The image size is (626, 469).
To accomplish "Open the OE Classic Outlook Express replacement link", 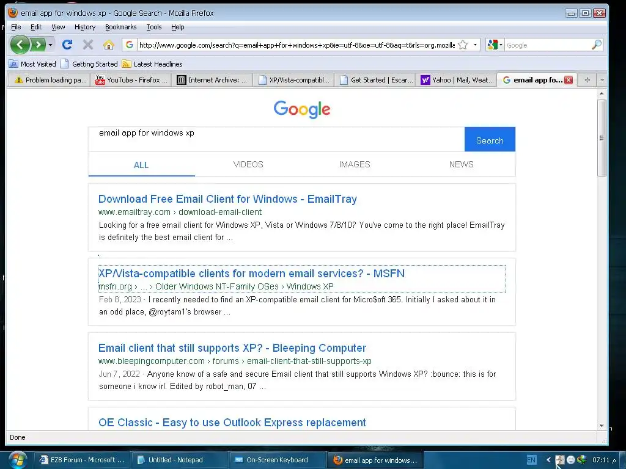I will point(232,423).
